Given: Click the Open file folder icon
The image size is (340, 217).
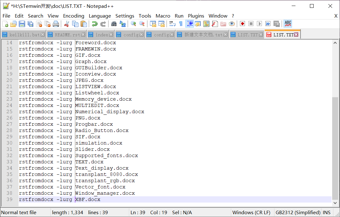Looking at the screenshot, I should pyautogui.click(x=13, y=24).
